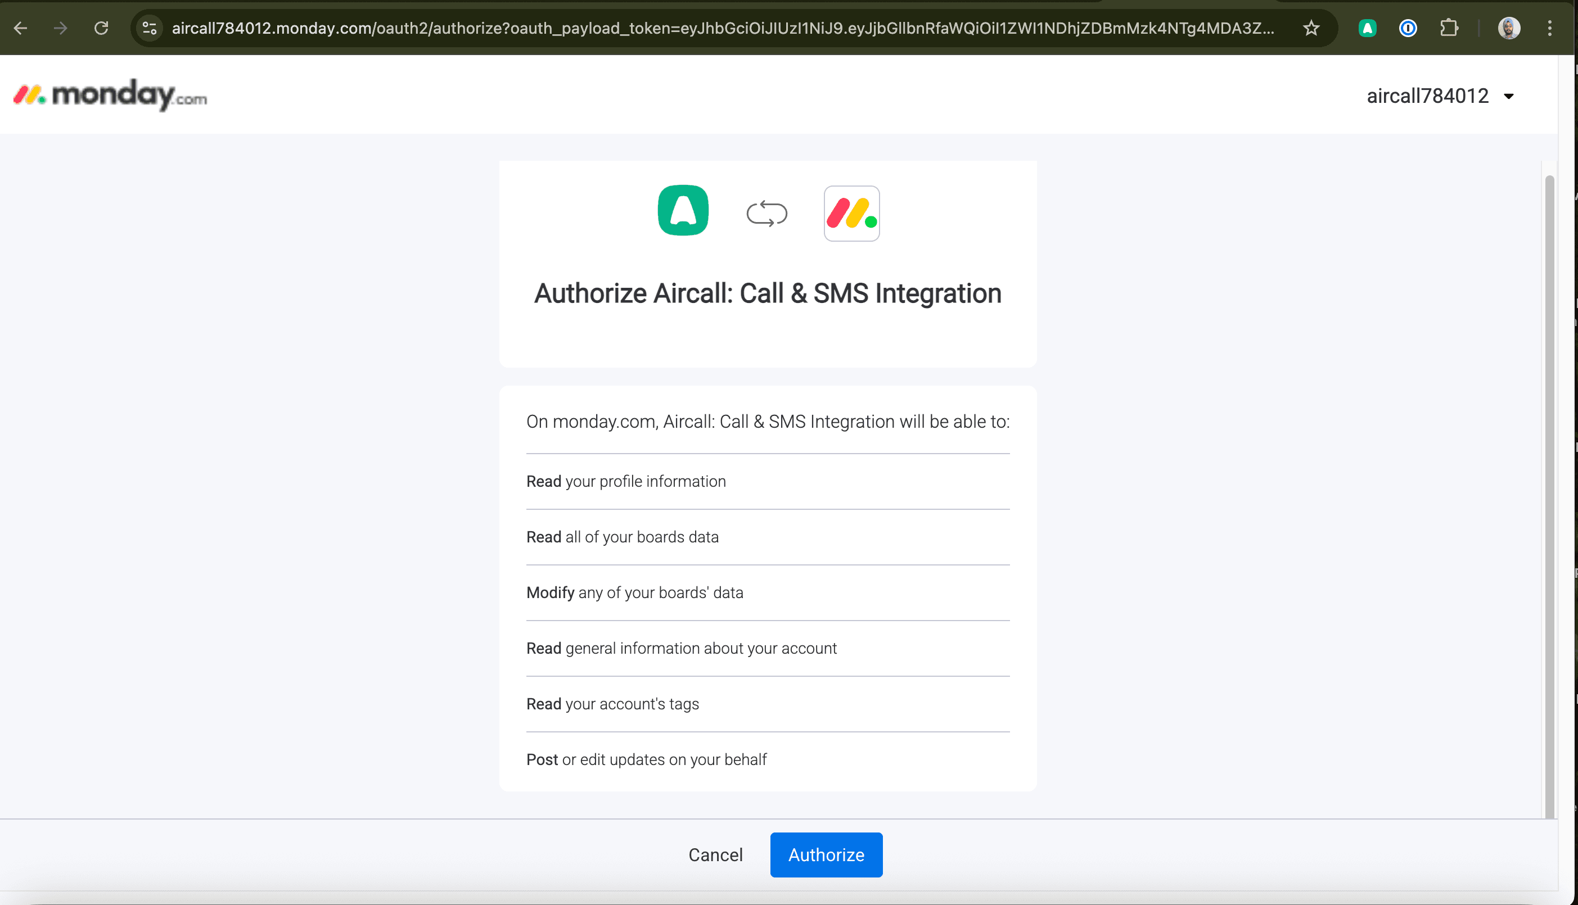The image size is (1578, 905).
Task: Click the monday.com app logo tile
Action: click(851, 213)
